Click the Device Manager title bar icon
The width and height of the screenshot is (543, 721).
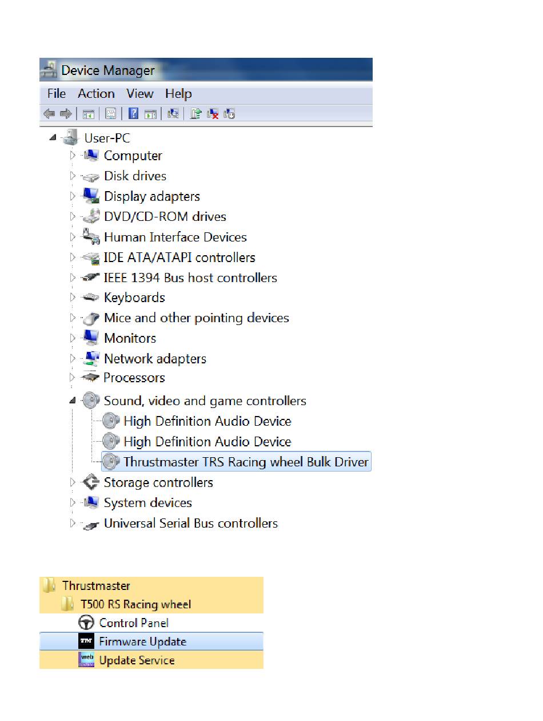[49, 70]
